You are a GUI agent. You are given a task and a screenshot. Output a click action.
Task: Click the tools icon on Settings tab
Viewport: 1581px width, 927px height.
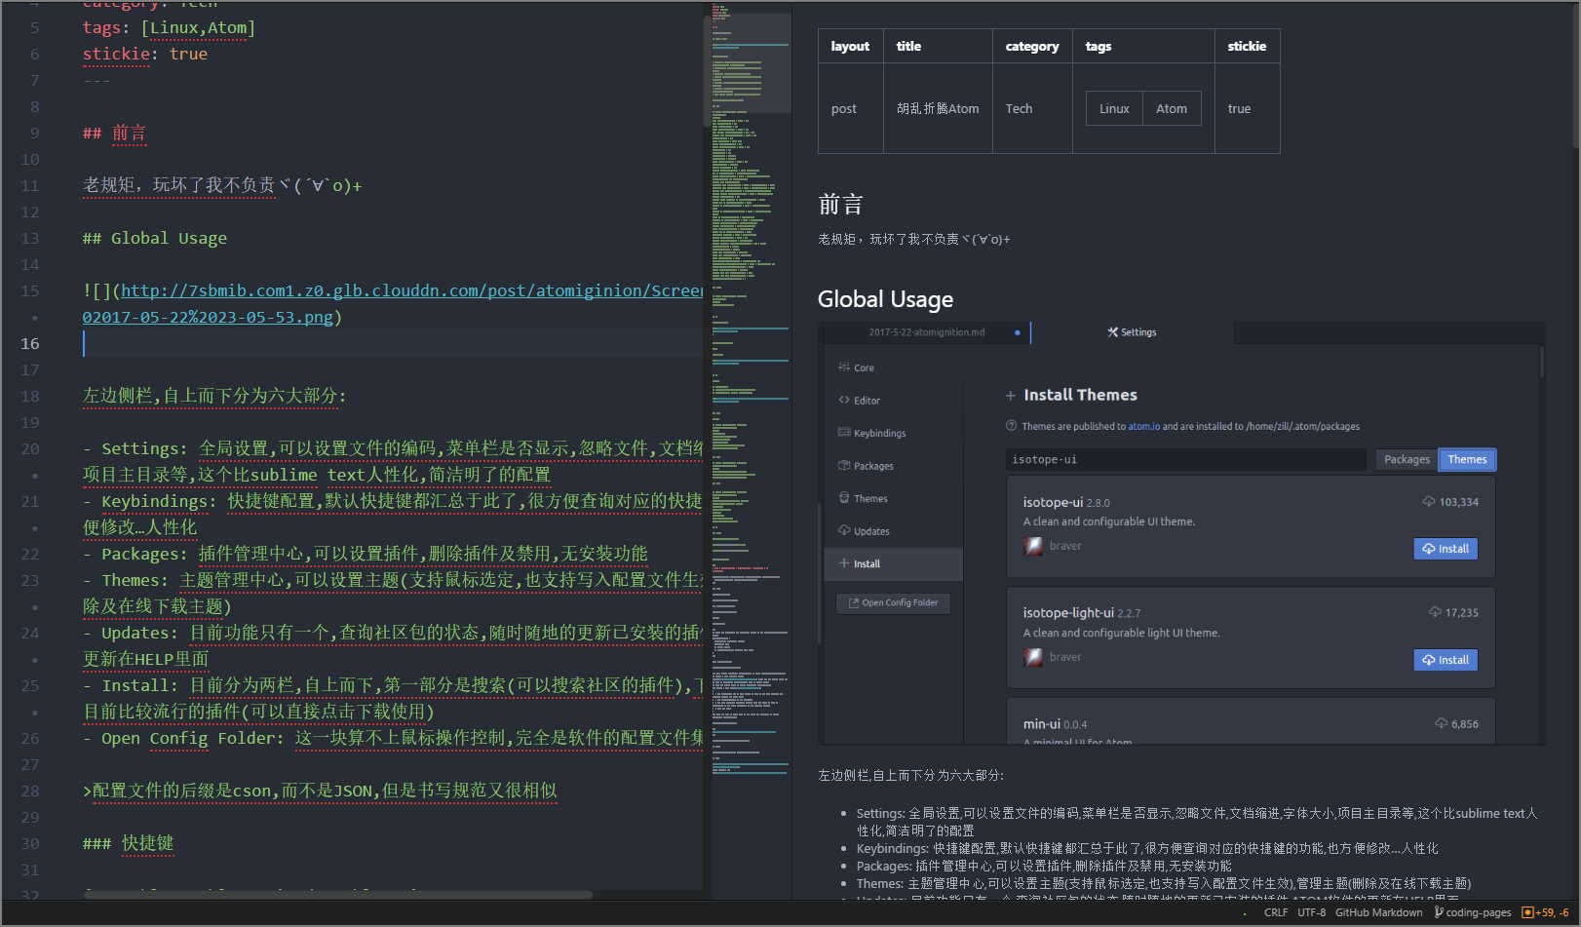pos(1112,332)
